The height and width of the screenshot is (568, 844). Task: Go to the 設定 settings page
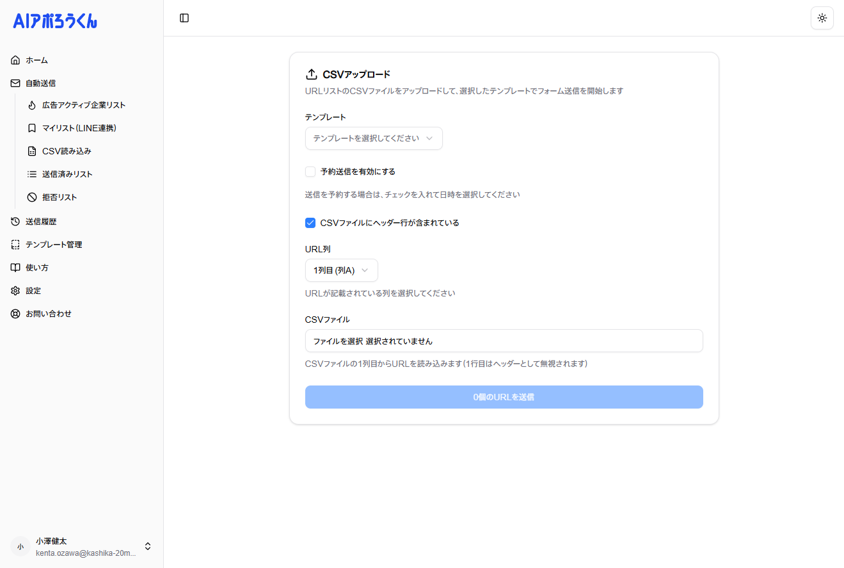click(x=33, y=290)
